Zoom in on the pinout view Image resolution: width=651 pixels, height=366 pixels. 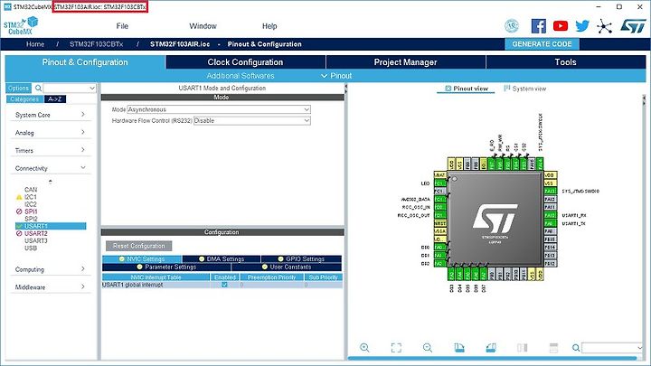click(364, 348)
